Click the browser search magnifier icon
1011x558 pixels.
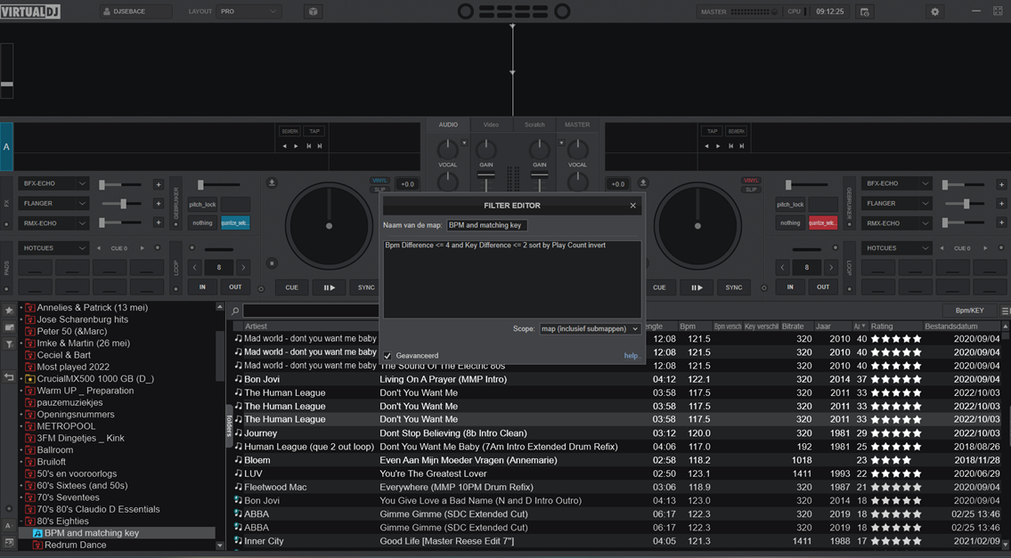pyautogui.click(x=235, y=311)
